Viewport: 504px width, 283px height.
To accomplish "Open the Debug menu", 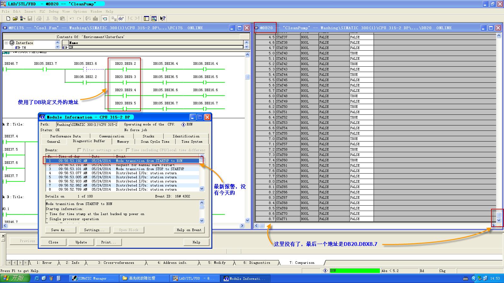I will [x=54, y=11].
